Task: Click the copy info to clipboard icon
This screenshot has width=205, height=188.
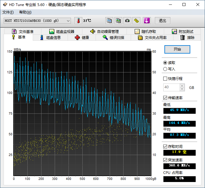Action: click(x=109, y=21)
